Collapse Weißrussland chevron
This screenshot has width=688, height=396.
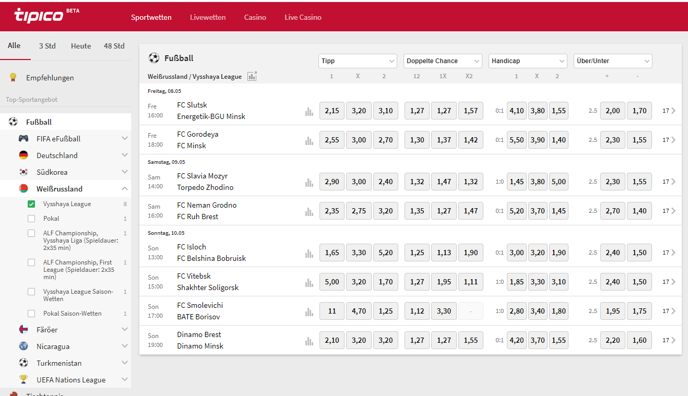click(125, 188)
